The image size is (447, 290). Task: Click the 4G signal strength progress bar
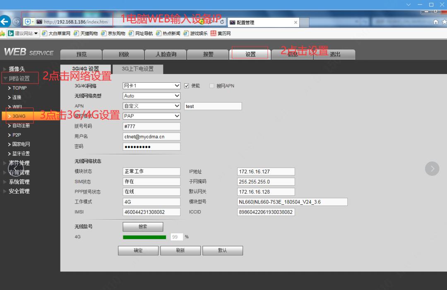[x=144, y=237]
